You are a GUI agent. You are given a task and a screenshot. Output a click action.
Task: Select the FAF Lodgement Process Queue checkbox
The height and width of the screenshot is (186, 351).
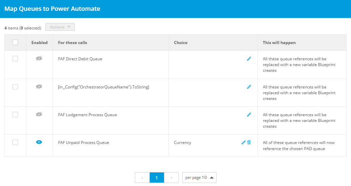[x=15, y=115]
